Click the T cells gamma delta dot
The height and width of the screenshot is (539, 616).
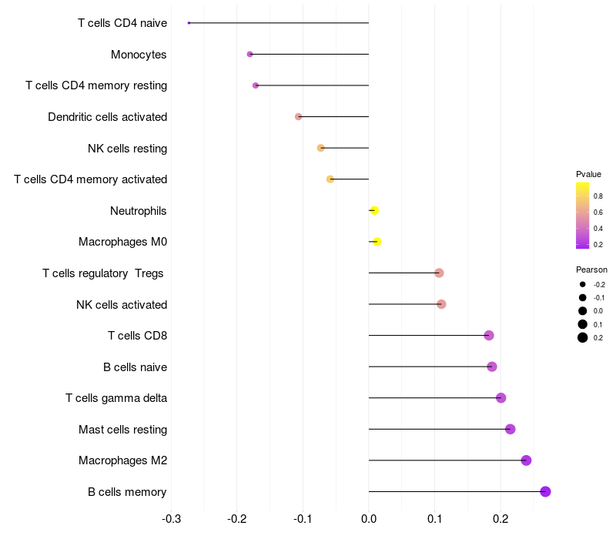point(501,398)
